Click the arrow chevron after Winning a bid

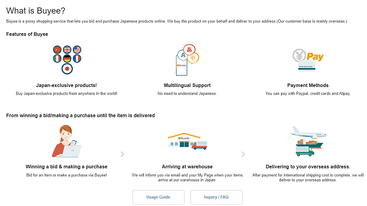point(122,154)
